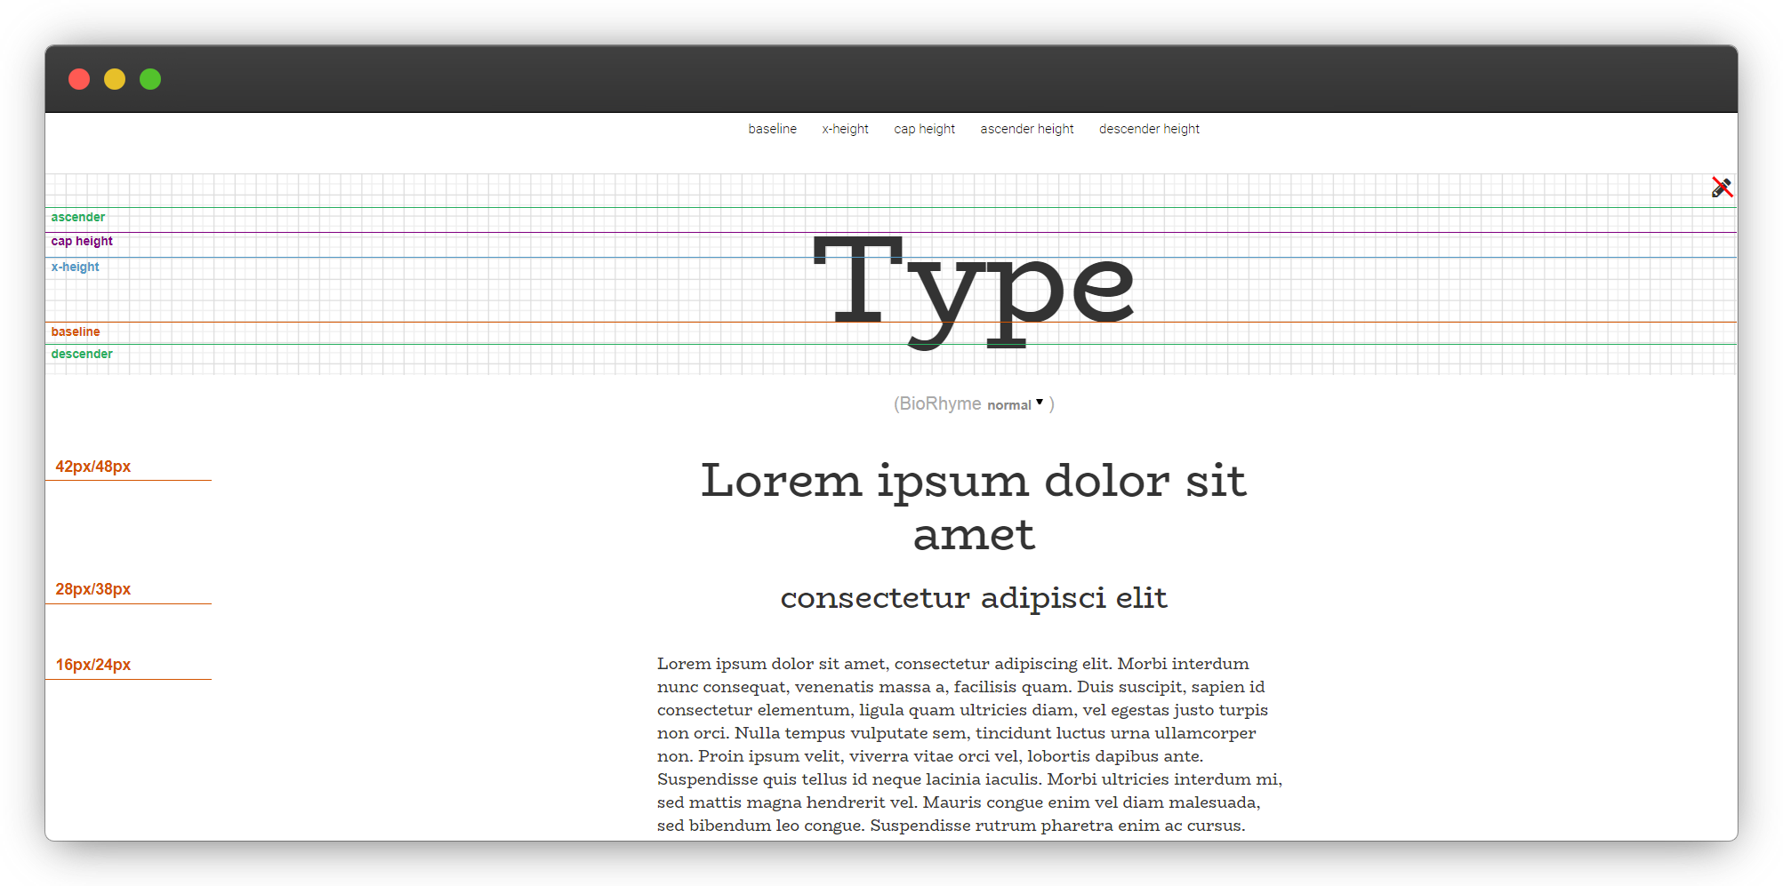This screenshot has height=886, width=1783.
Task: Click the consectetur adipisci elit subheading
Action: click(x=974, y=597)
